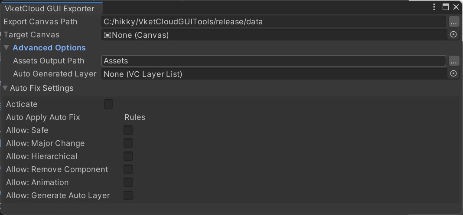The width and height of the screenshot is (463, 215).
Task: Check the Allow: Major Change rule
Action: [x=128, y=143]
